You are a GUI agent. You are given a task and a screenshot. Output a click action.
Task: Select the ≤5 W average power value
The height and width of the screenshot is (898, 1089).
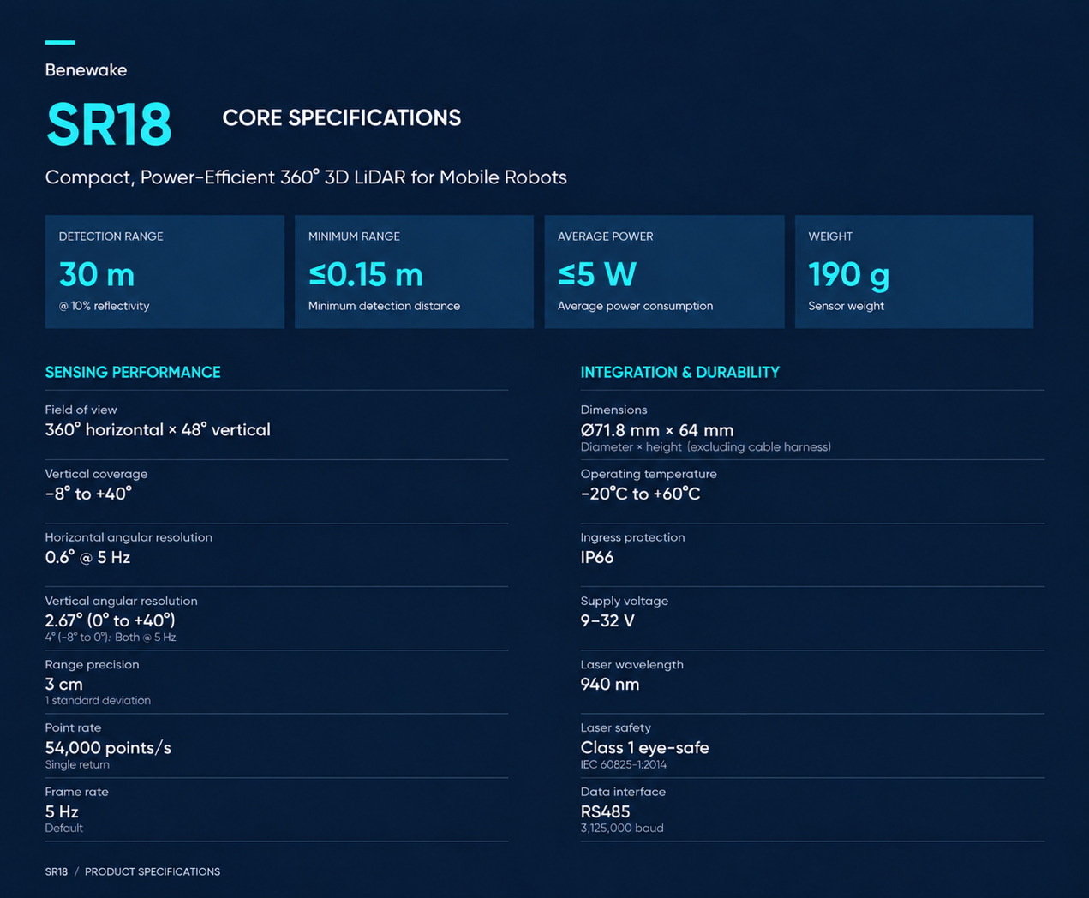point(597,275)
